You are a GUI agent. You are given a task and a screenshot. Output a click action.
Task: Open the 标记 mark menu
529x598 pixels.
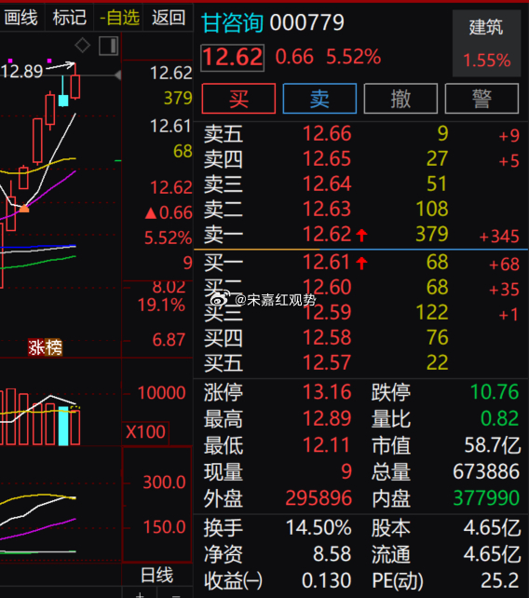coord(70,18)
